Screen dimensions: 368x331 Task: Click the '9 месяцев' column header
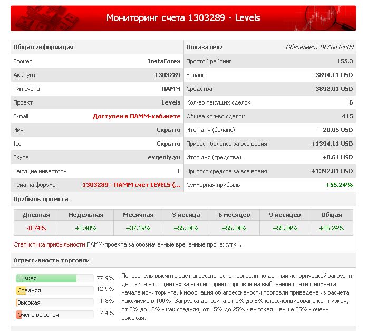285,215
